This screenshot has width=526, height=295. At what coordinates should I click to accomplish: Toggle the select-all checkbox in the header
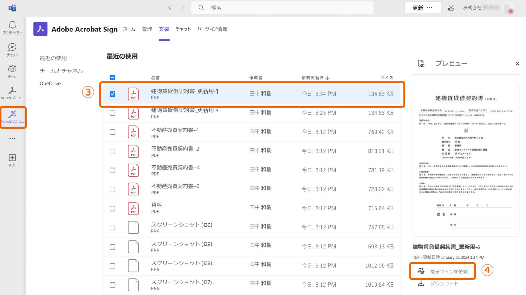coord(112,77)
